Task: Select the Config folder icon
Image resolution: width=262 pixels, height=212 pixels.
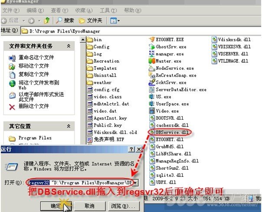Action: pyautogui.click(x=90, y=47)
